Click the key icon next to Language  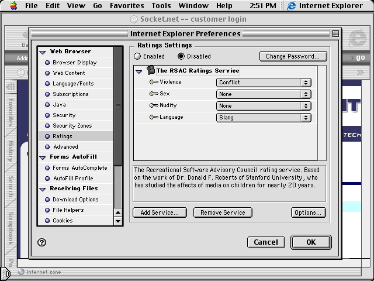click(x=154, y=117)
